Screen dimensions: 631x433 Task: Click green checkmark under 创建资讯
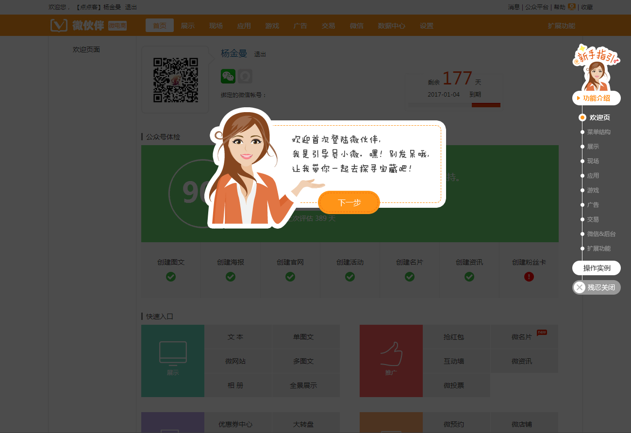[x=469, y=277]
